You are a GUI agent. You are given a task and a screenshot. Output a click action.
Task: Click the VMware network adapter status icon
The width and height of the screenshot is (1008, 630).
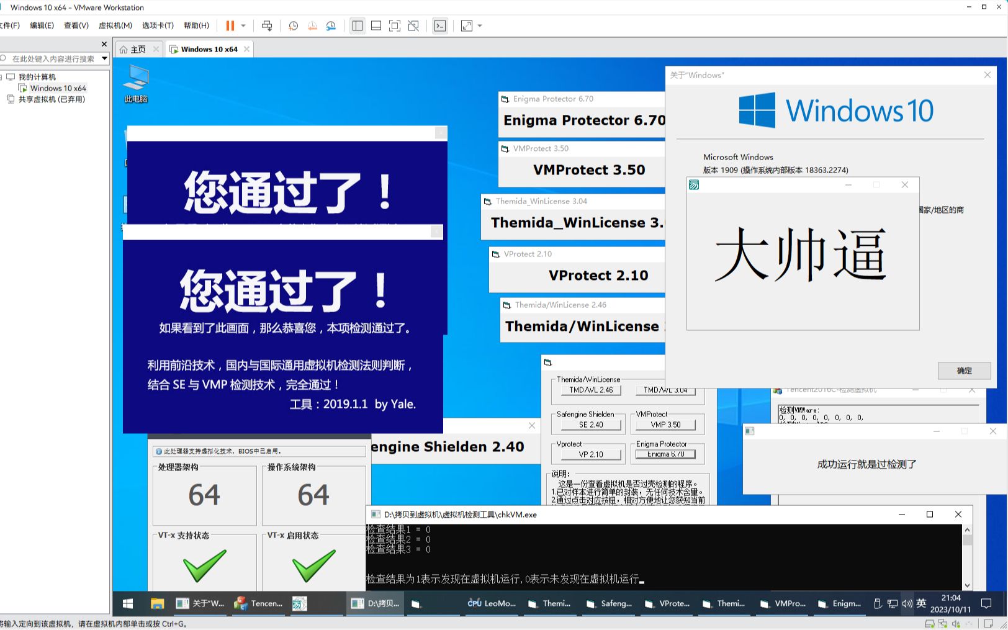click(943, 624)
